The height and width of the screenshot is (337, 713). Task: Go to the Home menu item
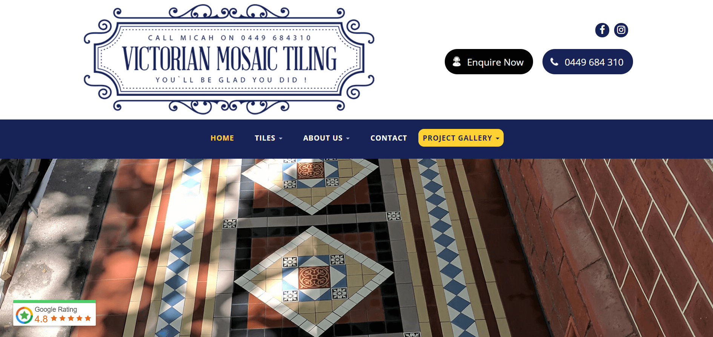pos(222,138)
